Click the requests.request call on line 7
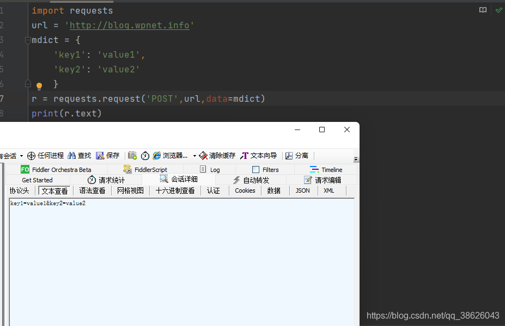 click(x=160, y=99)
